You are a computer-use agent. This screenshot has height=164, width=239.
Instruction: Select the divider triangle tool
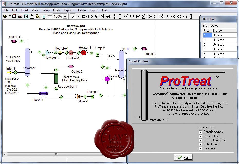(x=102, y=16)
